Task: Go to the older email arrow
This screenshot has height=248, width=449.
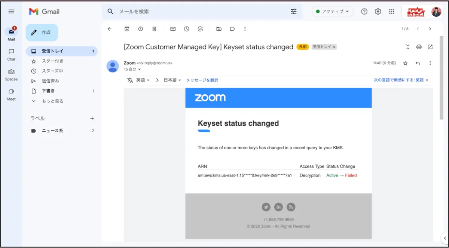Action: (x=430, y=29)
